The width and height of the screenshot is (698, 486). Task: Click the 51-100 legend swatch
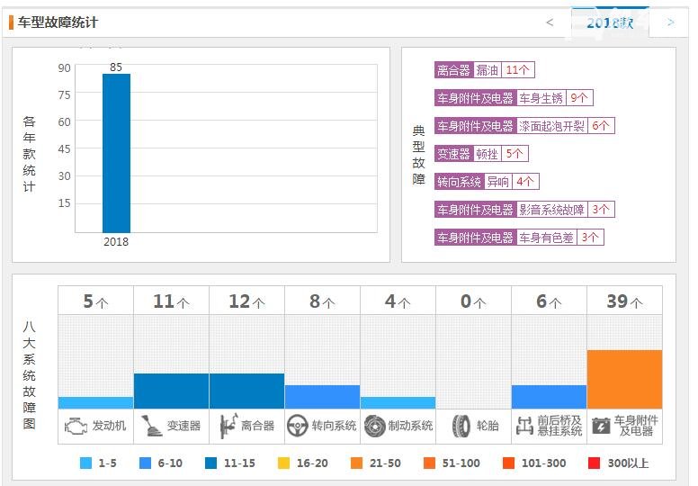tap(429, 463)
